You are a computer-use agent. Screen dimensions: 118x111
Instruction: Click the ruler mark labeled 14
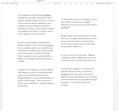click(92, 3)
